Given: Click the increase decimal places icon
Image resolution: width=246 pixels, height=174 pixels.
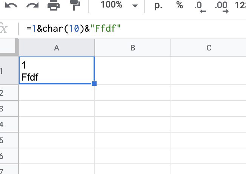Looking at the screenshot, I should pos(221,6).
